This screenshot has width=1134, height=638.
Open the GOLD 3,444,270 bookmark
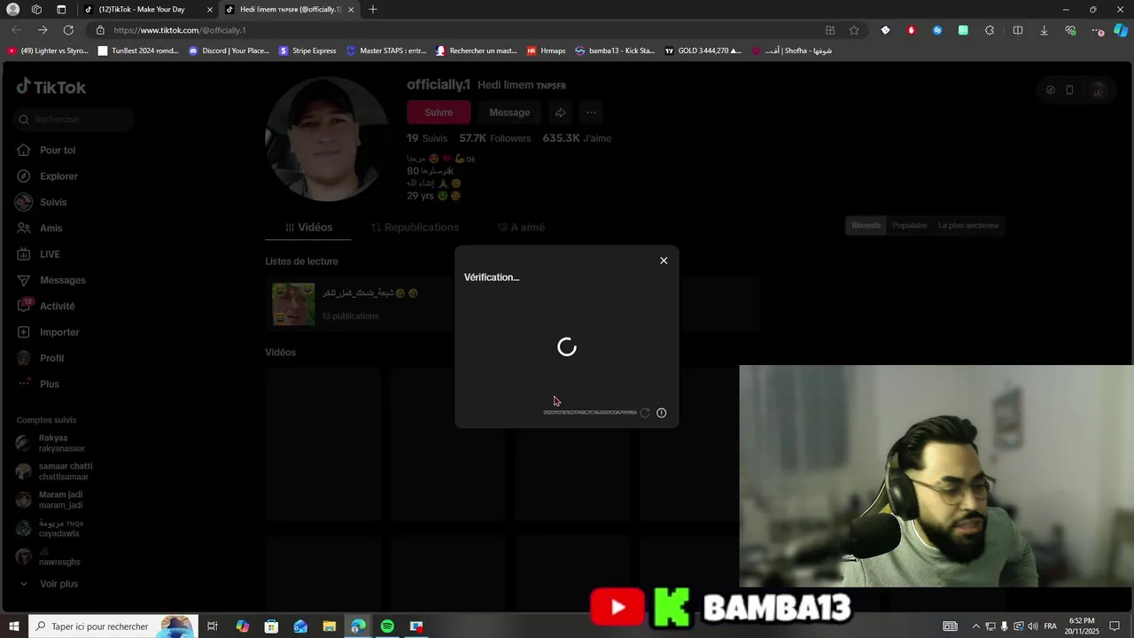[703, 51]
